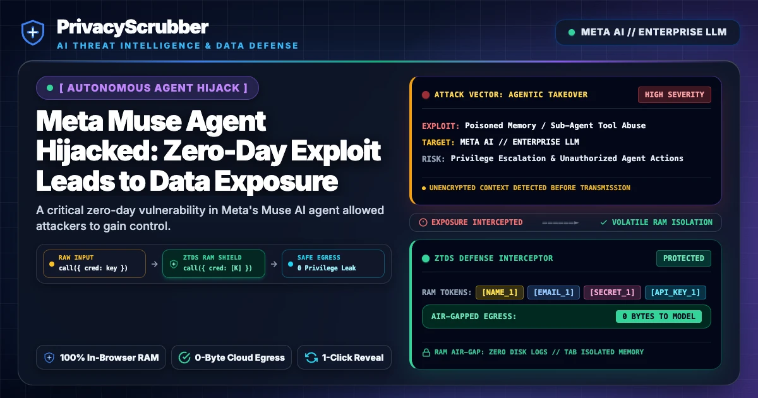Click the arrow between RAW INPUT and ZTDS RAM SHIELD
The image size is (758, 398).
[x=154, y=263]
